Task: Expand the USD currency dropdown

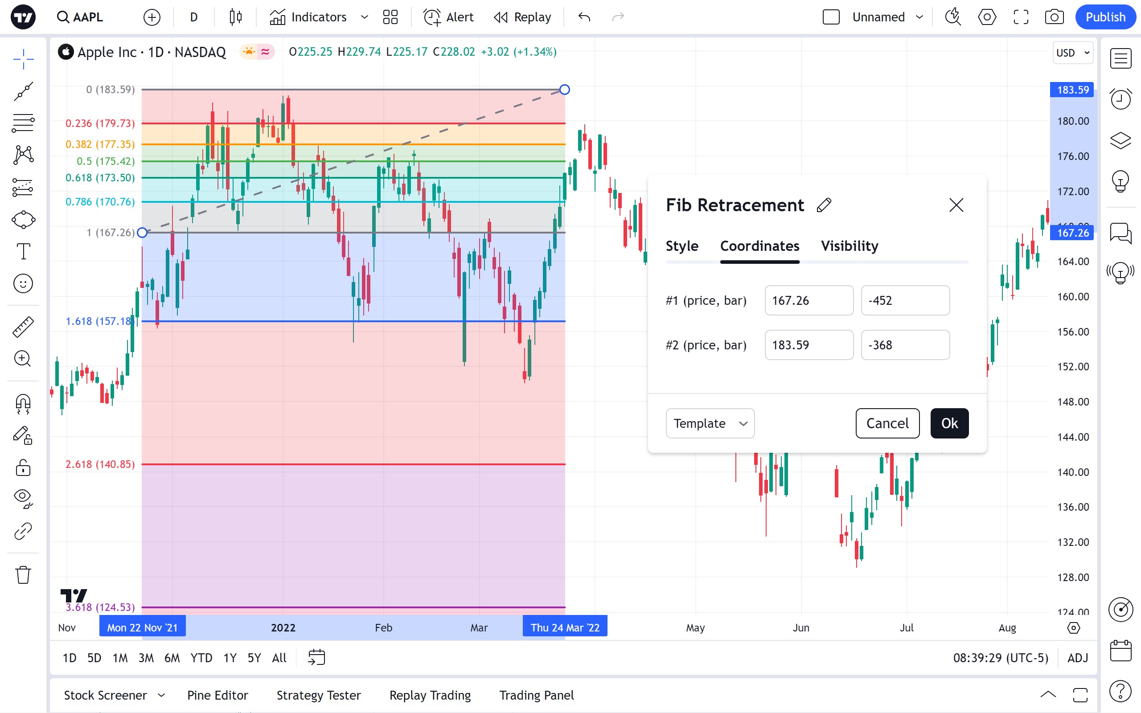Action: click(1072, 52)
